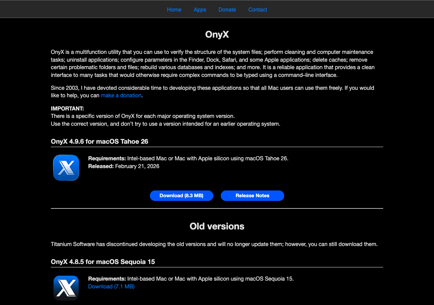Go to the Donate page
Image resolution: width=434 pixels, height=305 pixels.
pyautogui.click(x=227, y=9)
